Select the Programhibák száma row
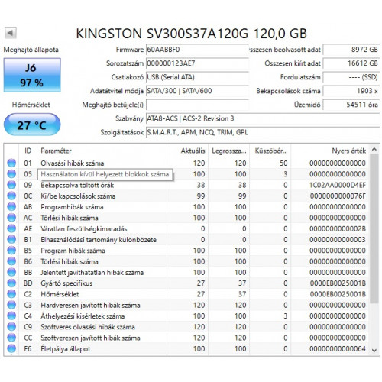382x382 pixels. pos(186,207)
